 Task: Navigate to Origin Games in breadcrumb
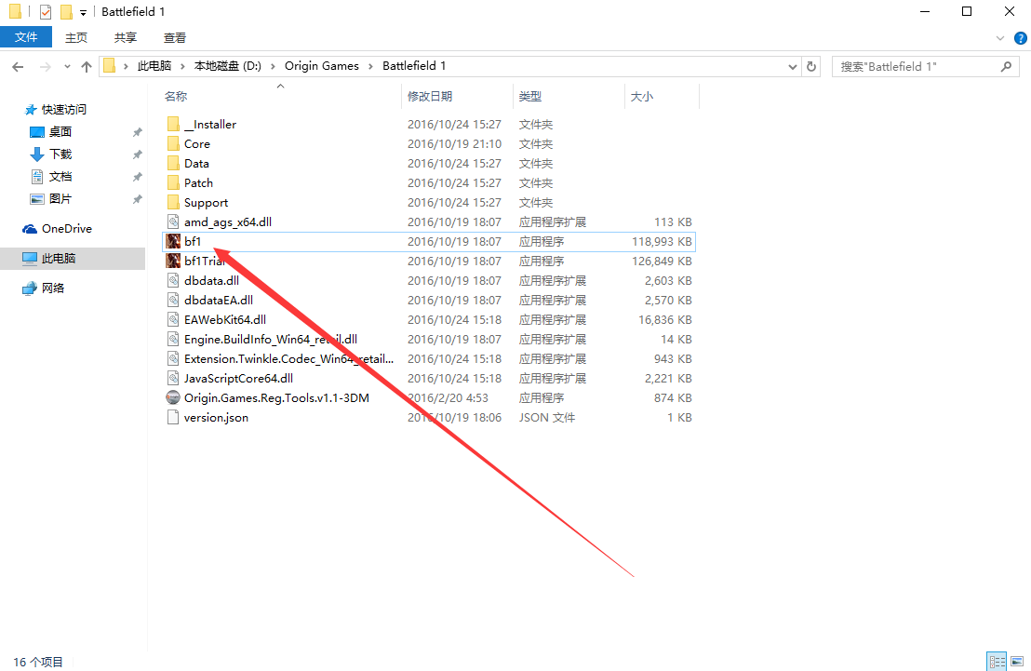(321, 66)
